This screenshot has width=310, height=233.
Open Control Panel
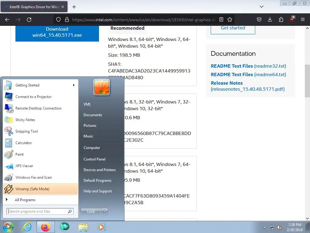pos(94,159)
